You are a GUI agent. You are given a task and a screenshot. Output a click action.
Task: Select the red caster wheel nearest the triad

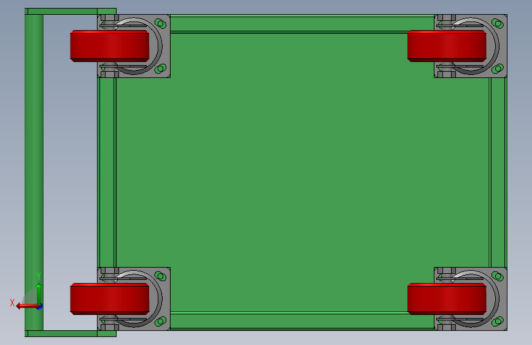coord(110,299)
